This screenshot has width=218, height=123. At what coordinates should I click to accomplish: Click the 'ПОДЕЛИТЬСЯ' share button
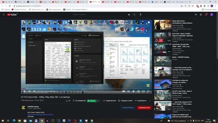tap(109, 101)
